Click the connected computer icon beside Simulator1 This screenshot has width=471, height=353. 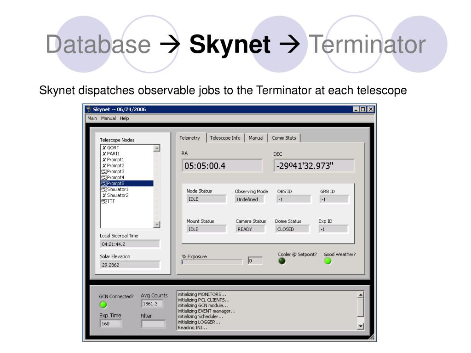coord(104,190)
